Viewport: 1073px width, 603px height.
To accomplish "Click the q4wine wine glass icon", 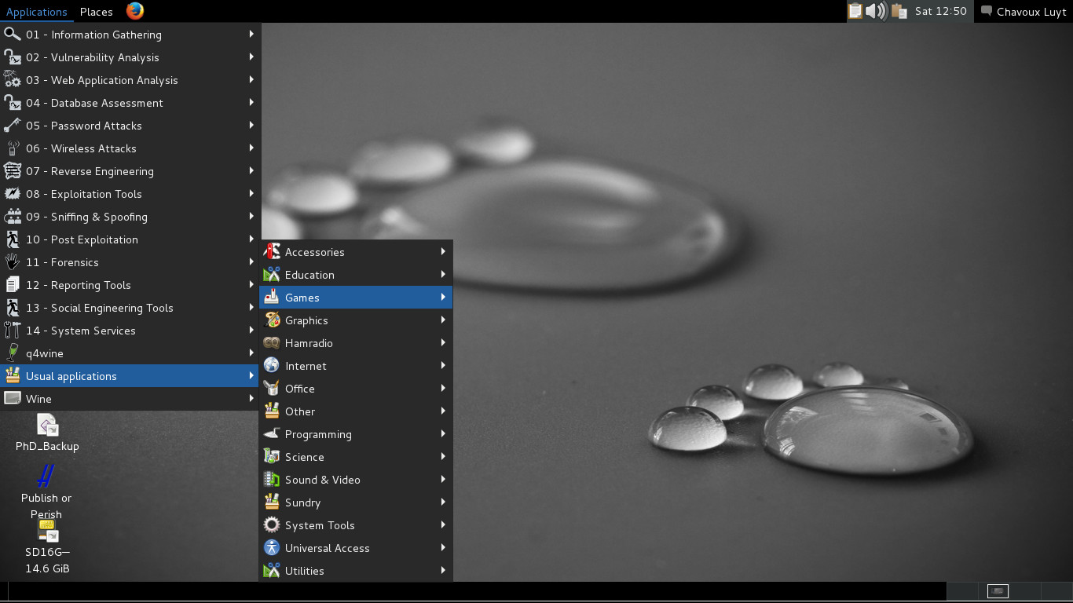I will [x=13, y=353].
